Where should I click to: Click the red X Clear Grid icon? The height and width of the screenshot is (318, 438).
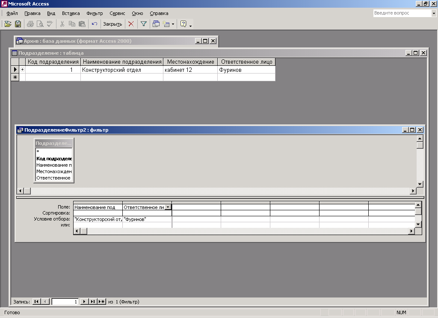pyautogui.click(x=131, y=24)
